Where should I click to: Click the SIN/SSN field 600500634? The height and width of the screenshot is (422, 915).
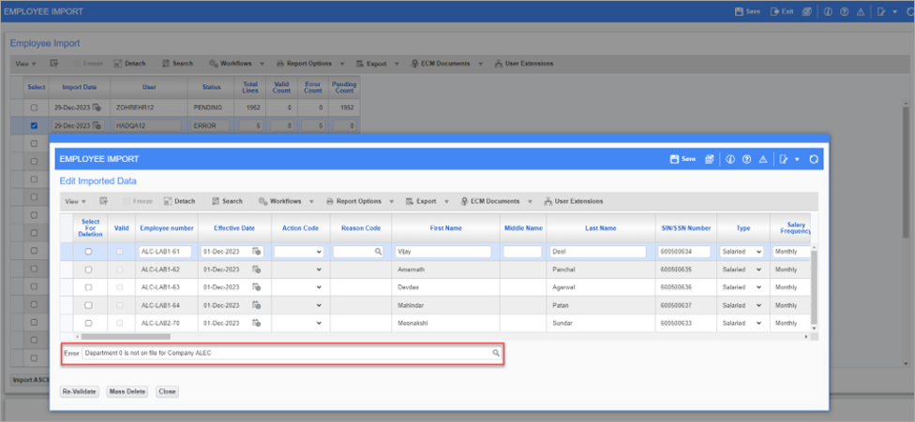(684, 252)
